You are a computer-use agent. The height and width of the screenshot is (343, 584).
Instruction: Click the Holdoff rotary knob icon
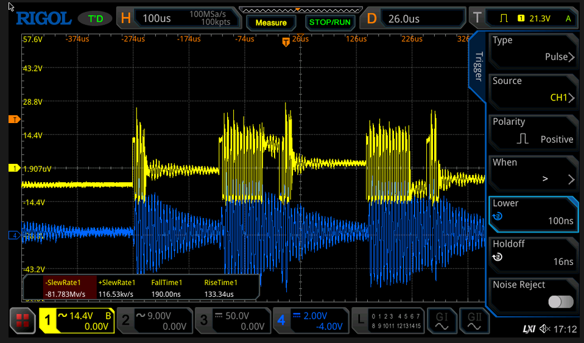[x=498, y=257]
